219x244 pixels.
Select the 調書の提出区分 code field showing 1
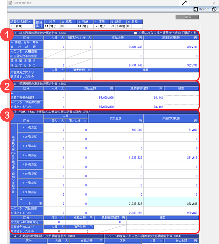[x=12, y=26]
